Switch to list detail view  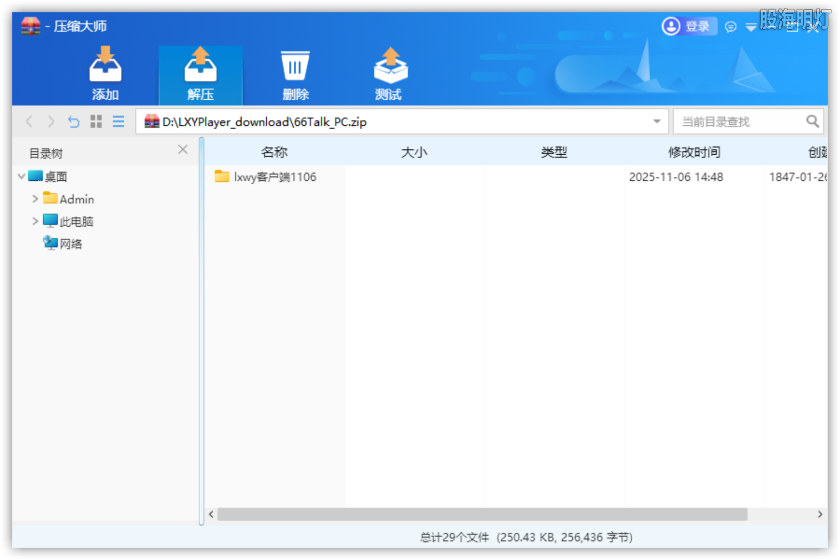point(118,122)
